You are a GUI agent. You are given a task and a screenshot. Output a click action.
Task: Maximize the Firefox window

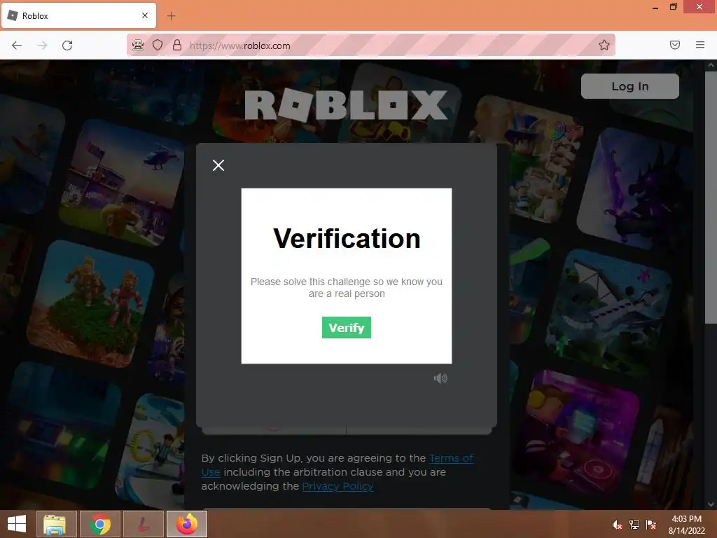[673, 6]
